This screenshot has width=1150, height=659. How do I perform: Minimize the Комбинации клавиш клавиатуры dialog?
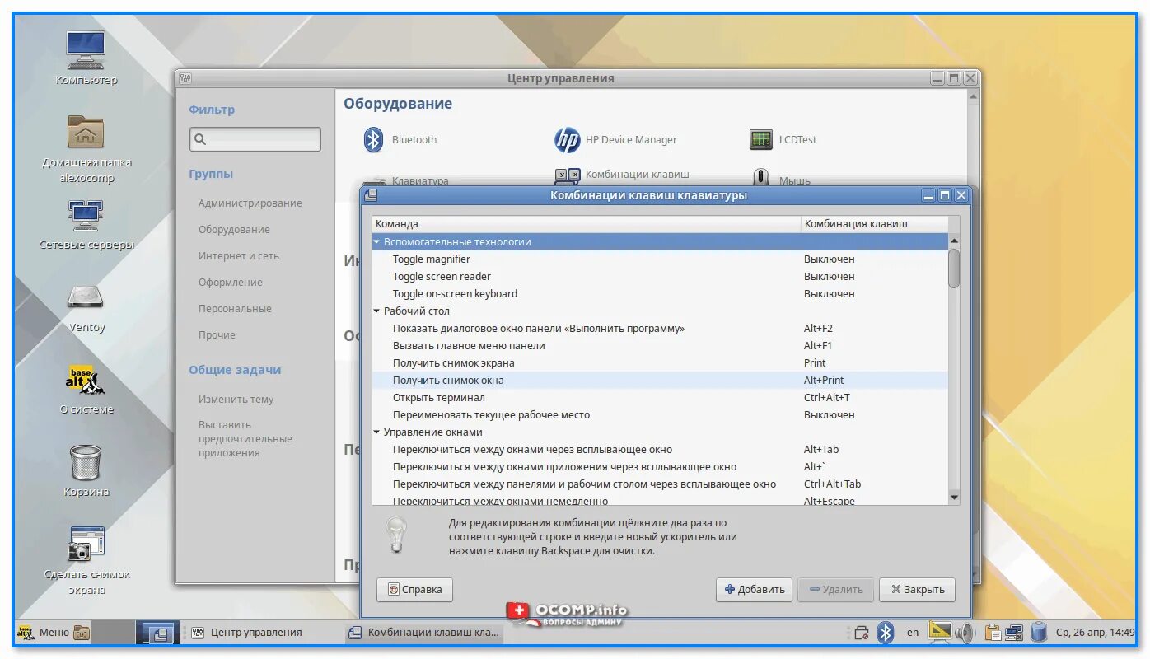pyautogui.click(x=928, y=195)
